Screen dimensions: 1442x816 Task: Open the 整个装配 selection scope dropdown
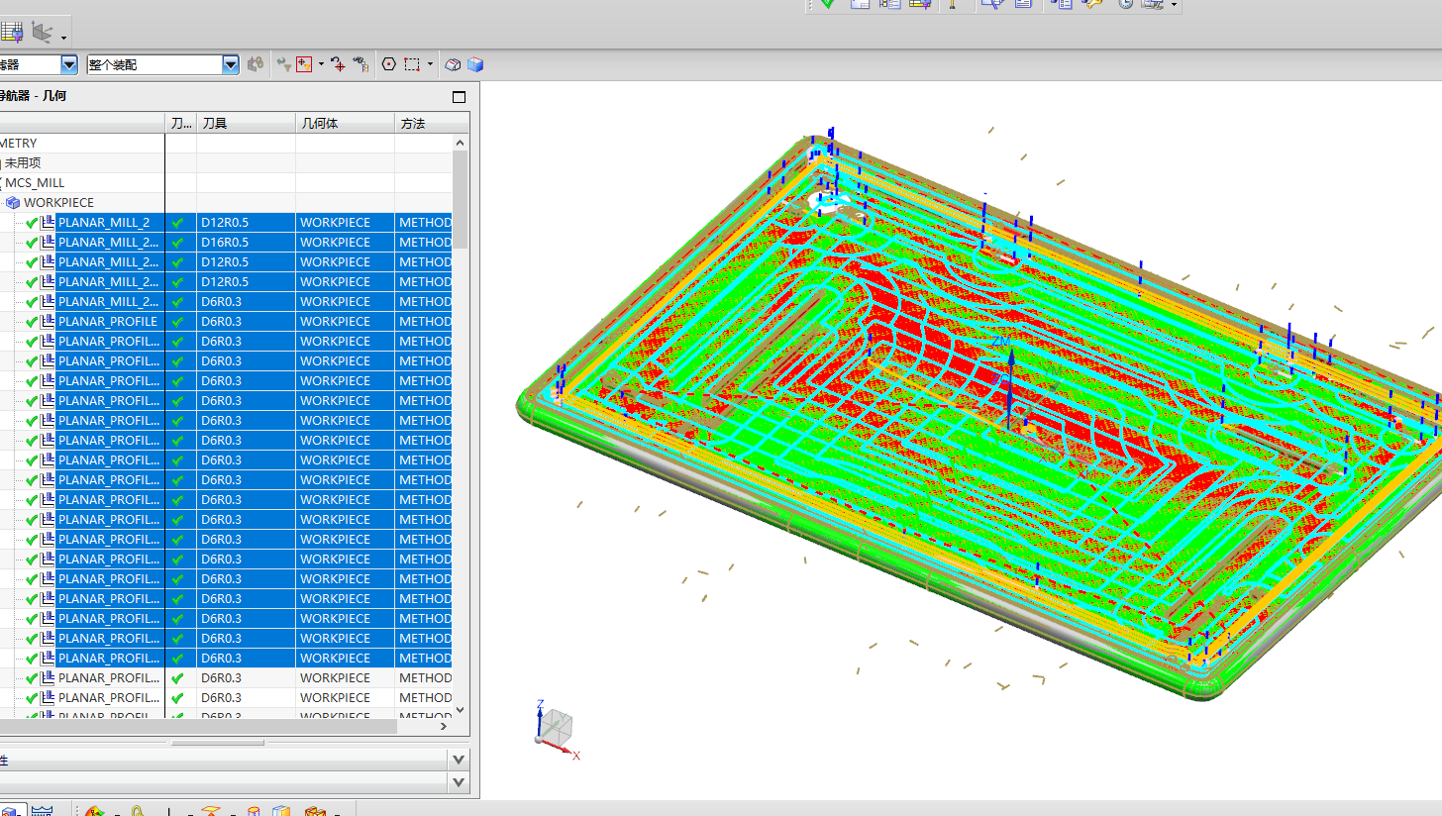coord(231,64)
